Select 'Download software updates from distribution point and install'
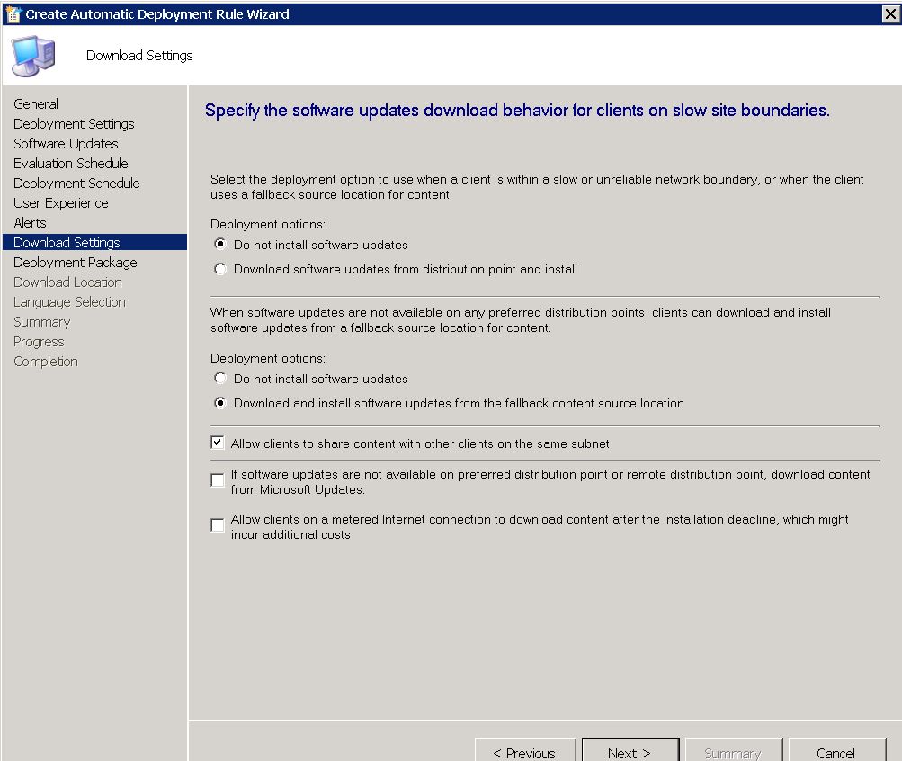Screen dimensions: 902x761 coord(219,269)
